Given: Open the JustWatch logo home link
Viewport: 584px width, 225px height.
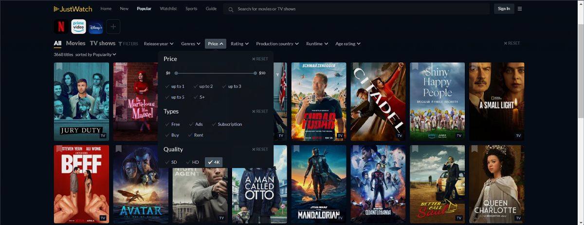Looking at the screenshot, I should (73, 9).
